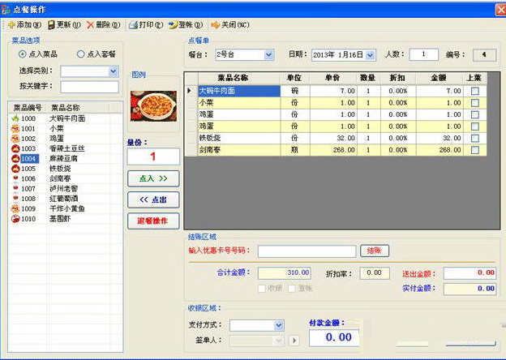Click the icon beside dish 1001 小菜
Image resolution: width=506 pixels, height=360 pixels.
tap(15, 128)
